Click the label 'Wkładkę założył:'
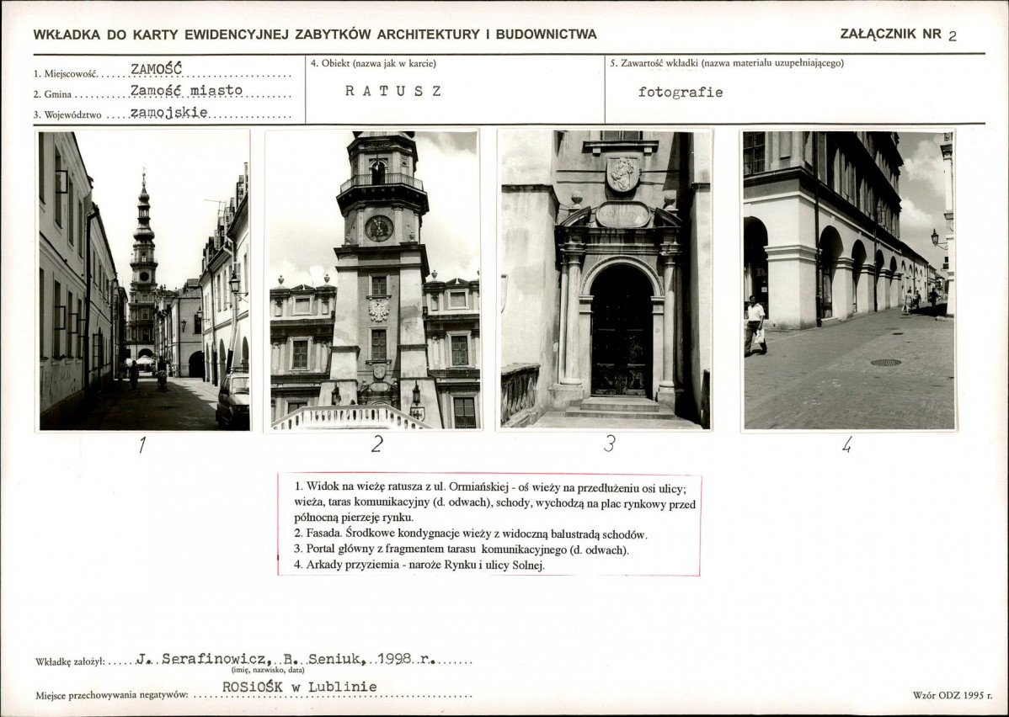Image resolution: width=1009 pixels, height=717 pixels. pyautogui.click(x=70, y=661)
